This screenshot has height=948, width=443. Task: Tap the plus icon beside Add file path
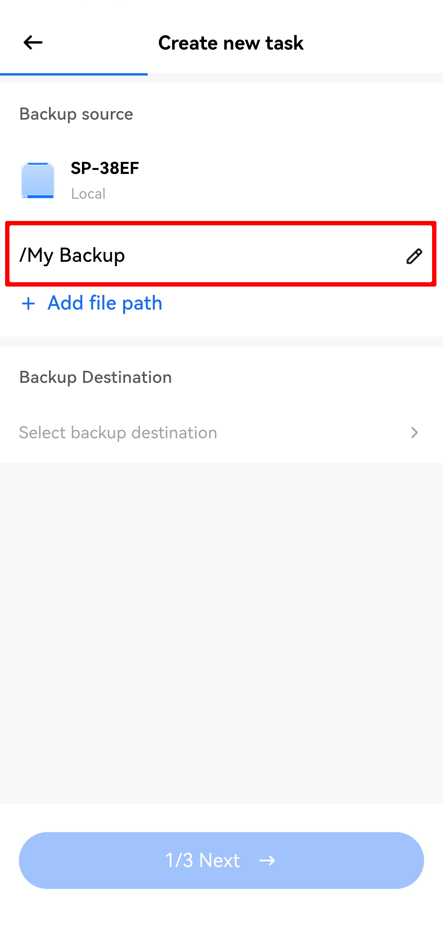pos(28,304)
